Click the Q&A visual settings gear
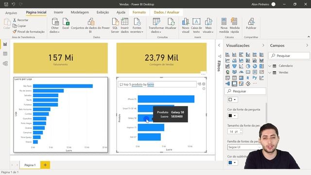311x175 pixels. 204,84
